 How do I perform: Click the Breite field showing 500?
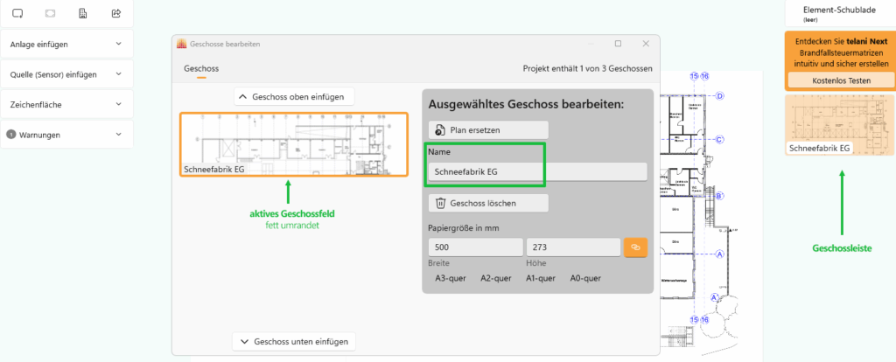click(475, 247)
